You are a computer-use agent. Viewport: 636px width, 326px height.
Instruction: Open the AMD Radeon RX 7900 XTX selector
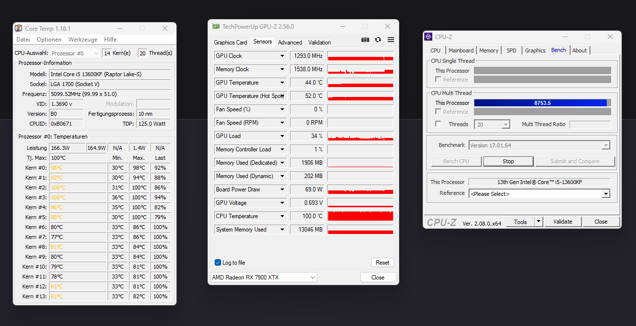click(x=264, y=278)
